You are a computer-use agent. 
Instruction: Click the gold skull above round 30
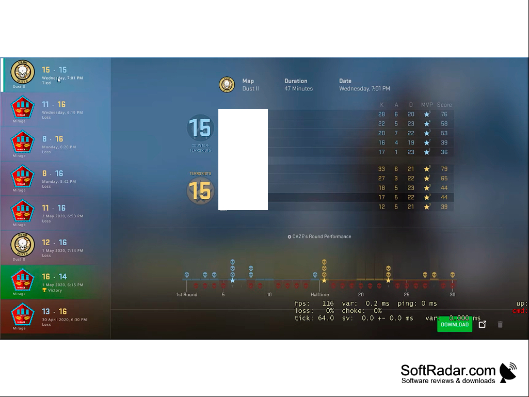[453, 275]
